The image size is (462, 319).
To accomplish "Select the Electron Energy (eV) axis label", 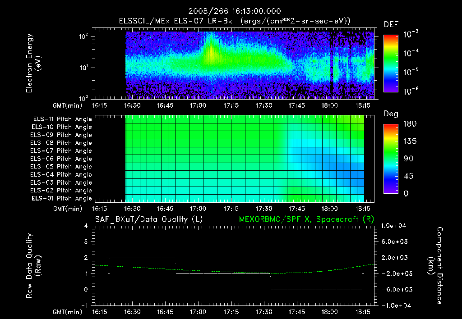I will (x=33, y=63).
